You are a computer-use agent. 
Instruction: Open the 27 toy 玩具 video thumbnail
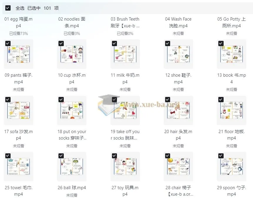click(125, 167)
